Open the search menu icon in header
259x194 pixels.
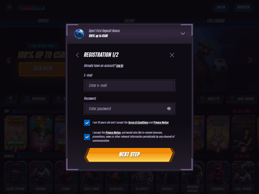(x=9, y=7)
